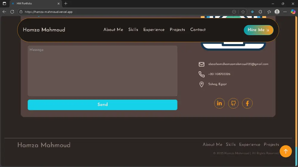Click the 2025 copyright notice text
This screenshot has width=298, height=167.
click(246, 153)
